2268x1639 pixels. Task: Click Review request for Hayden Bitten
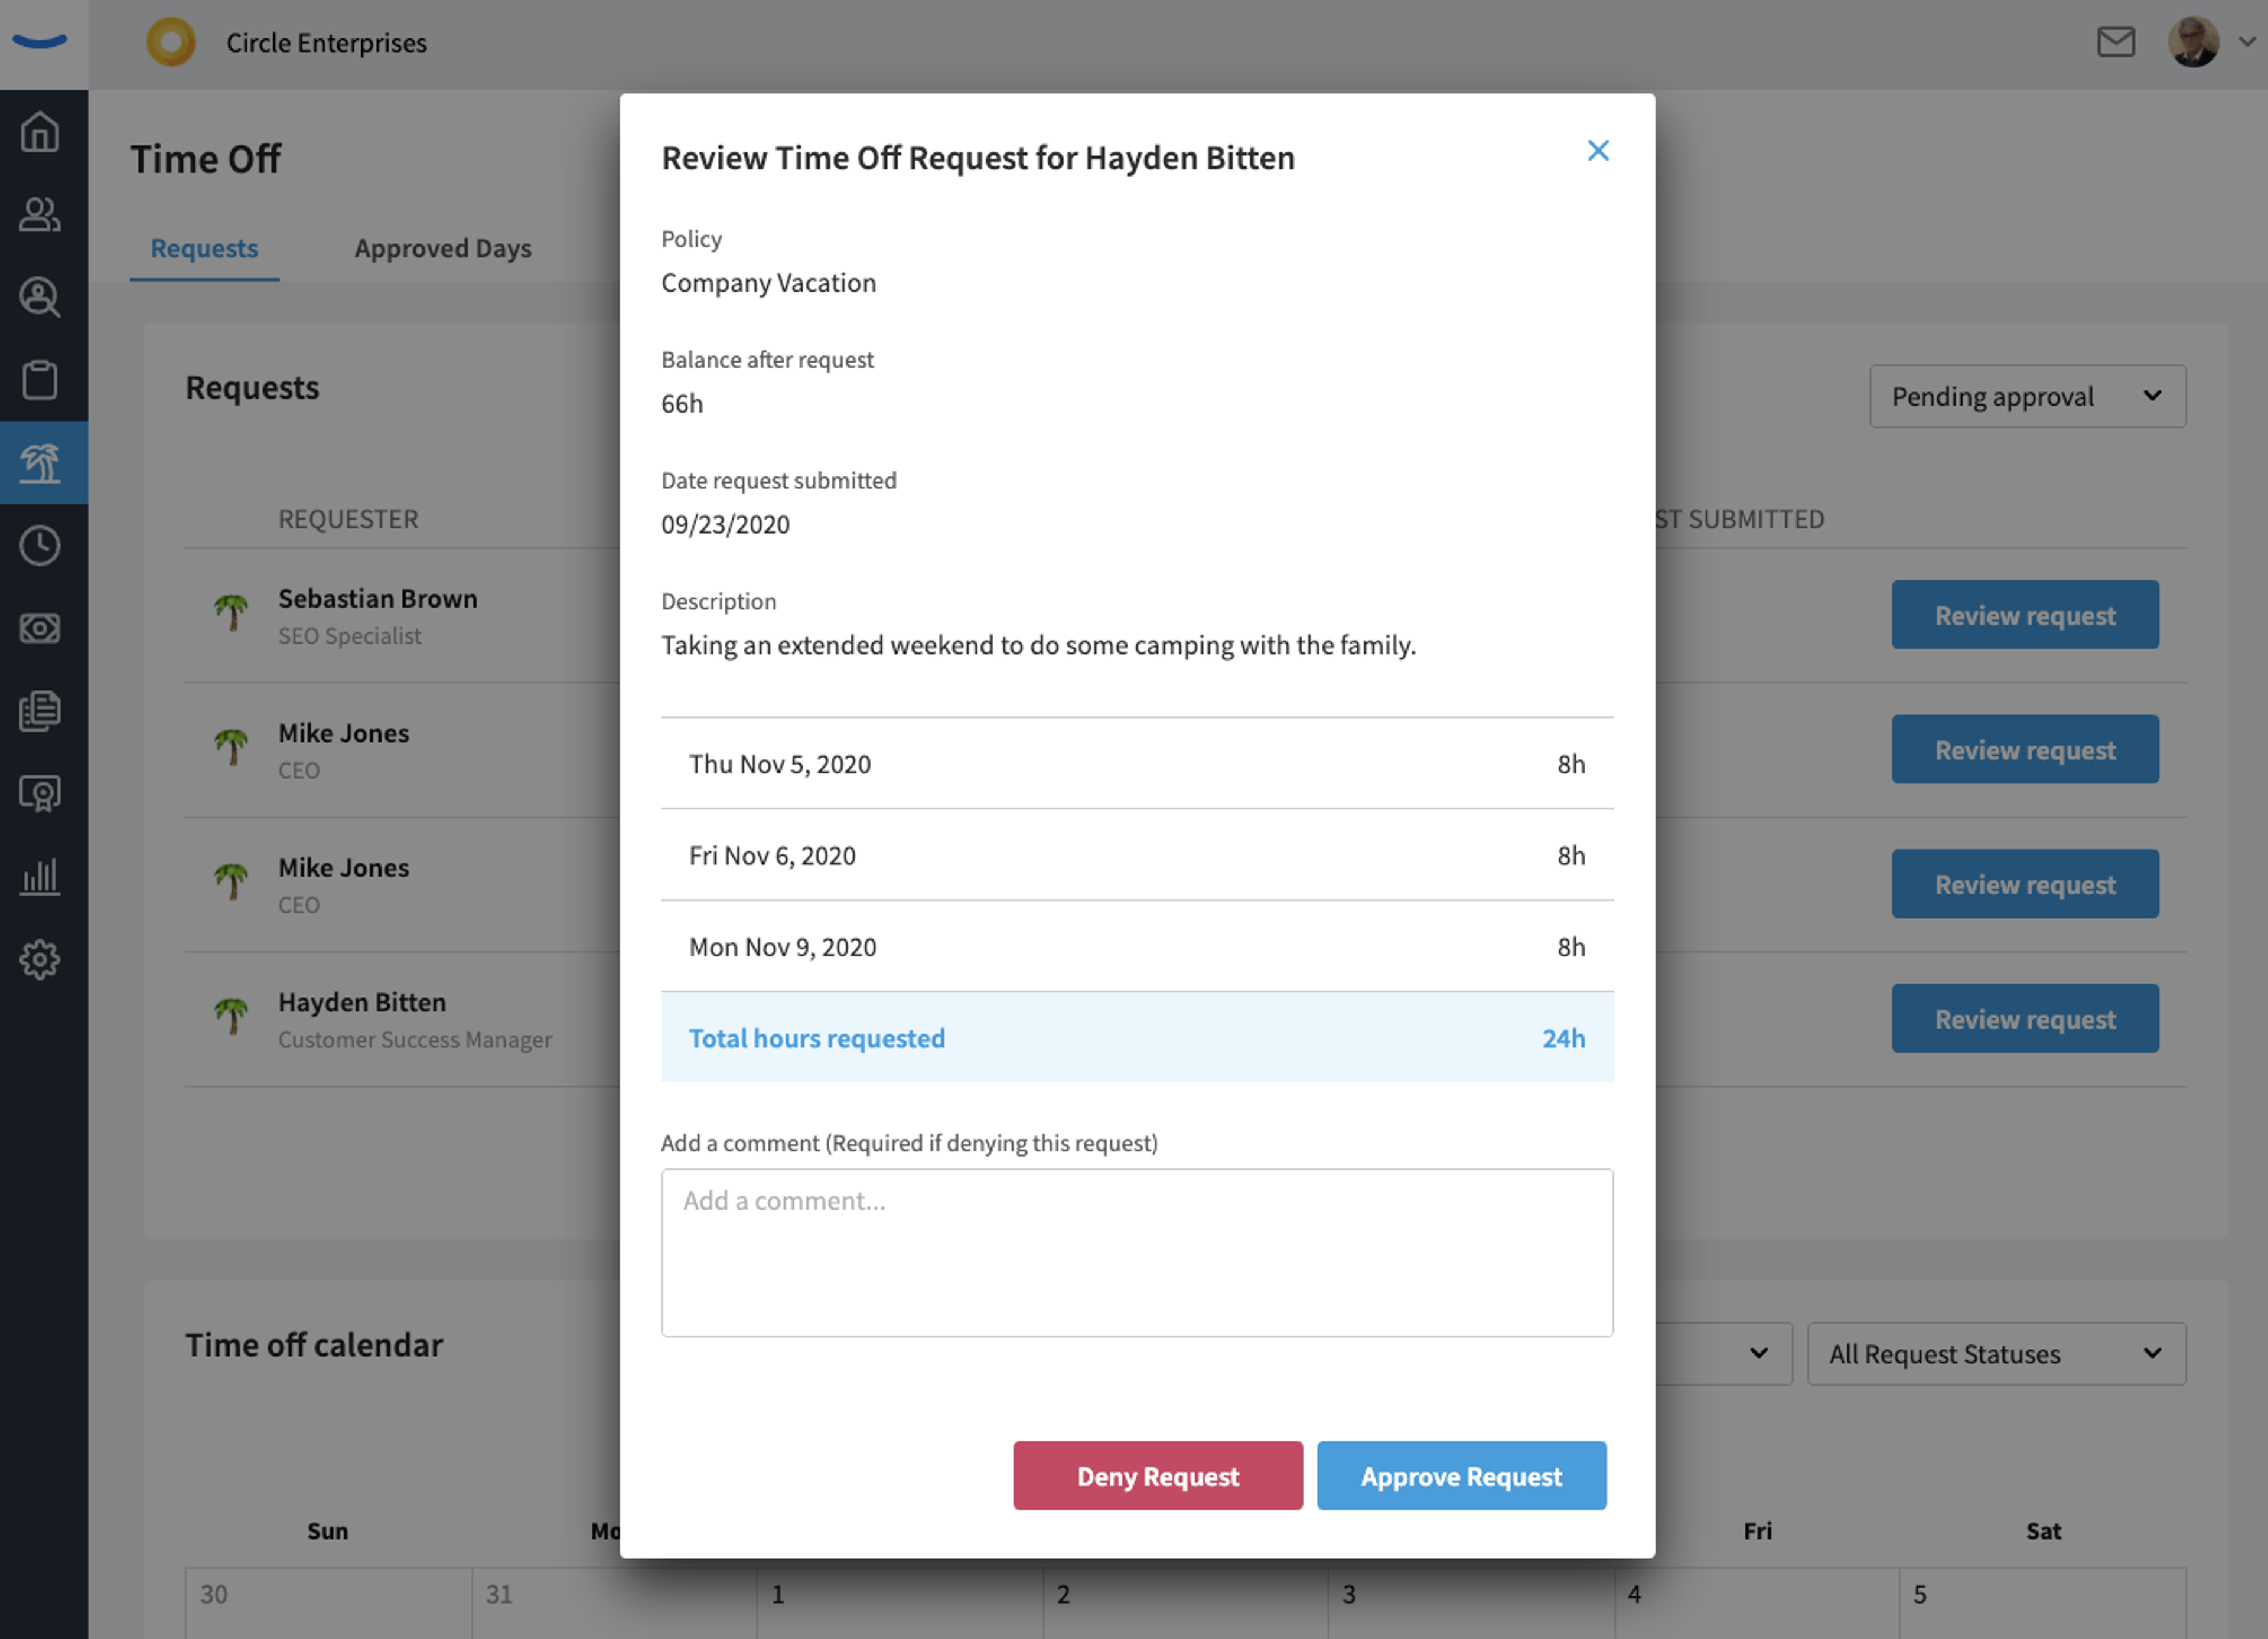coord(2024,1020)
